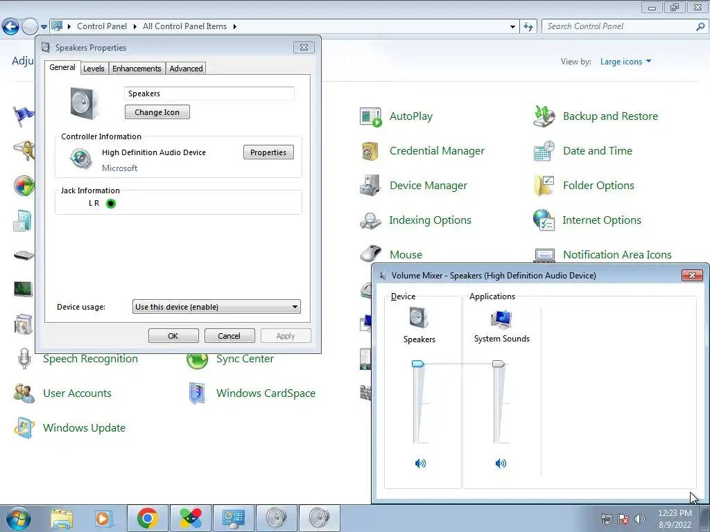
Task: Click the Control Panel breadcrumb
Action: point(102,26)
